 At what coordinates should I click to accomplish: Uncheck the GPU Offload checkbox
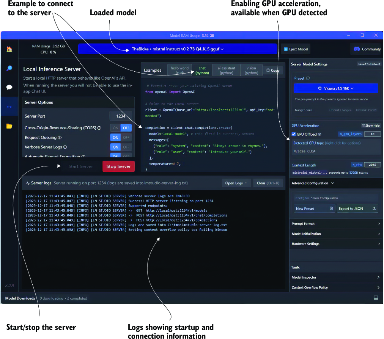point(294,134)
